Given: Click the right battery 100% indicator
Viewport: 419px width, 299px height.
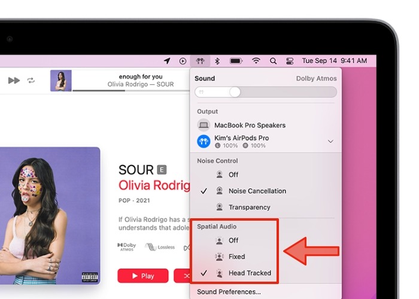Looking at the screenshot, I should point(254,146).
